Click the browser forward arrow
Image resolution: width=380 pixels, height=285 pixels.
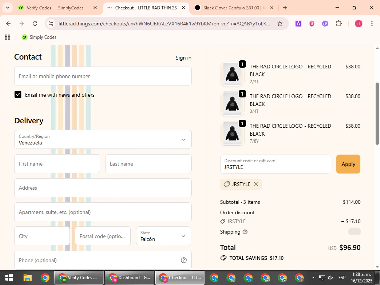(22, 24)
